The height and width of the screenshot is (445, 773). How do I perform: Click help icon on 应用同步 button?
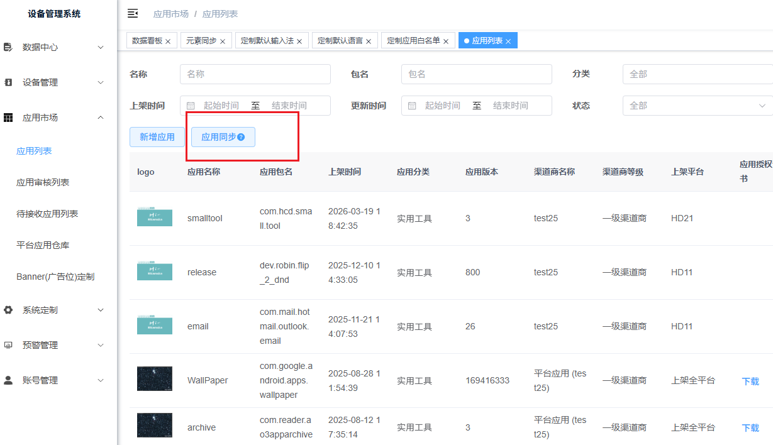point(241,137)
